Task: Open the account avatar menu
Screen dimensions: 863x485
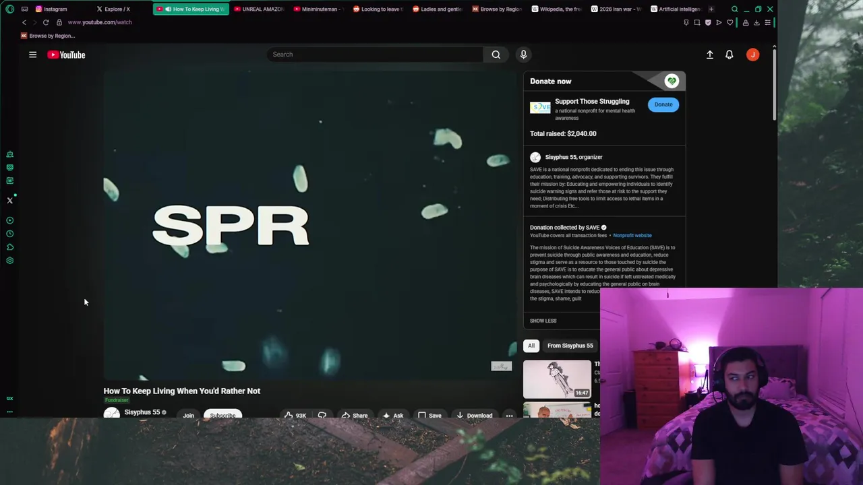Action: click(752, 55)
